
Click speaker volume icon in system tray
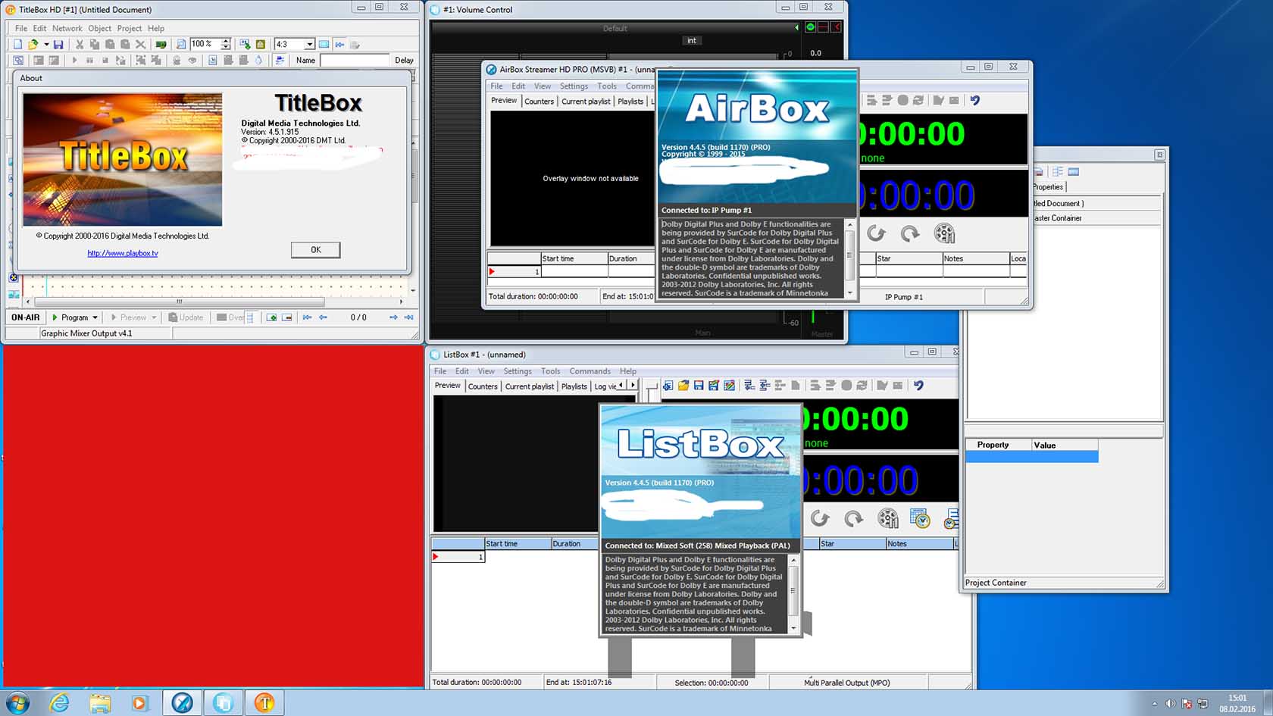1171,704
